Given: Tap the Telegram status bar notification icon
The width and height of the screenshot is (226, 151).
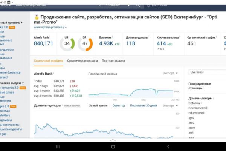Looking at the screenshot, I should (1, 2).
